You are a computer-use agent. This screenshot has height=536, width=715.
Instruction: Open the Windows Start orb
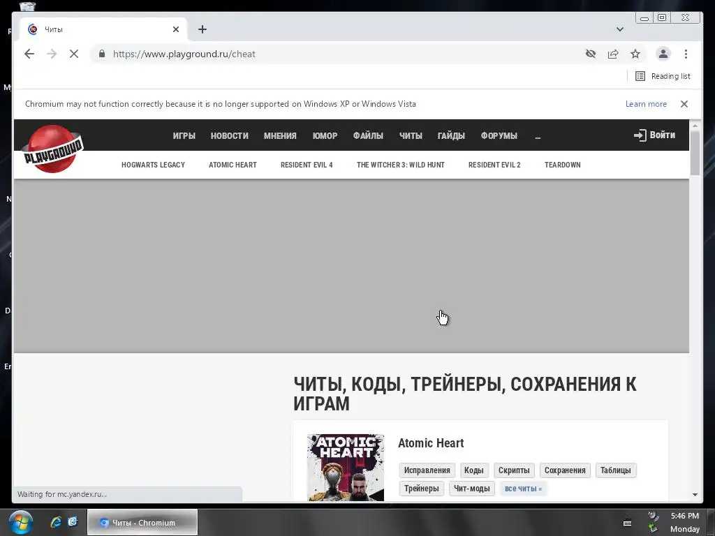(x=20, y=522)
